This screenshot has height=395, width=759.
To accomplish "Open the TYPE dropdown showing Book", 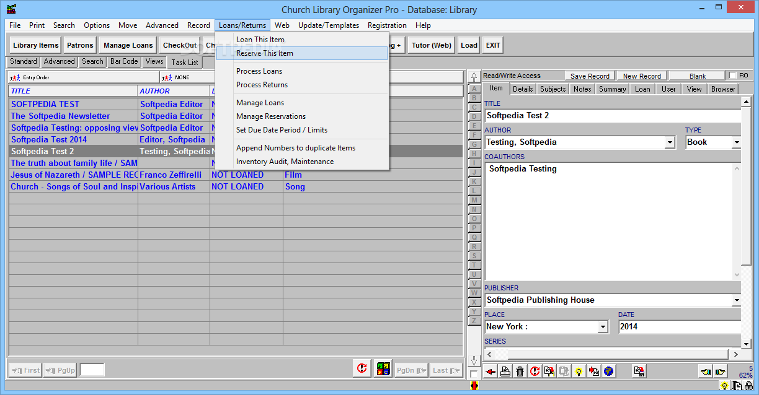I will (736, 142).
